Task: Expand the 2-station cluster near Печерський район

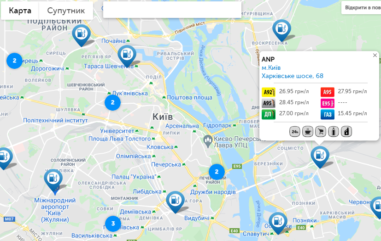Action: click(x=217, y=172)
